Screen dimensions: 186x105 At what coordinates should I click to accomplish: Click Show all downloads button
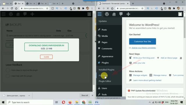tap(85, 95)
